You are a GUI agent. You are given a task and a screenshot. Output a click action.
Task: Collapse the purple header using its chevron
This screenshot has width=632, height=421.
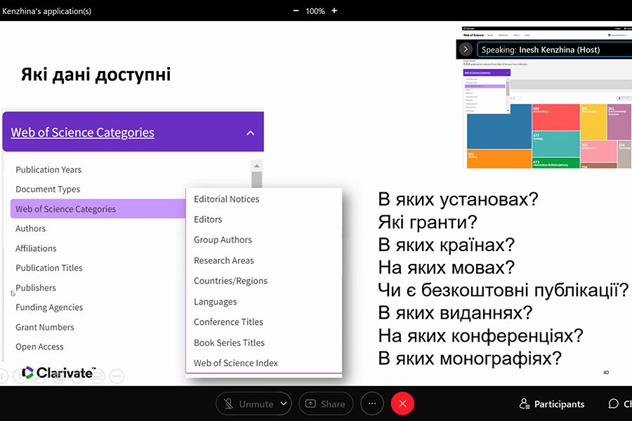point(251,133)
